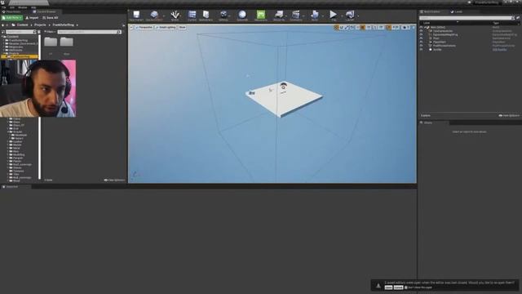Open Content Browser View Options
Viewport: 522px width, 294px height.
pyautogui.click(x=114, y=180)
